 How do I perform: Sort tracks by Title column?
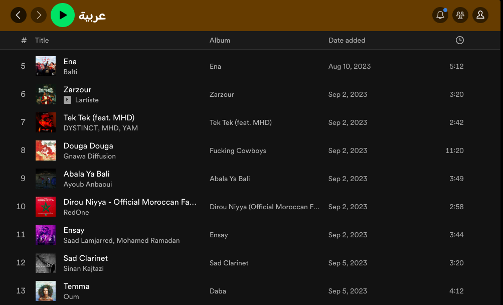click(42, 40)
